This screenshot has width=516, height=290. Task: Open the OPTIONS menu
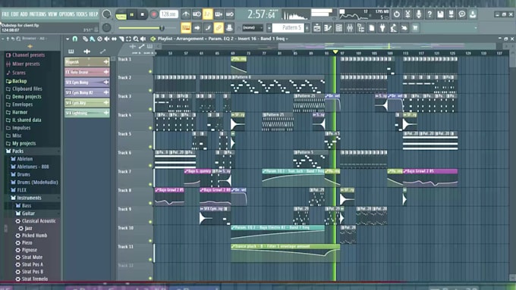[x=67, y=14]
